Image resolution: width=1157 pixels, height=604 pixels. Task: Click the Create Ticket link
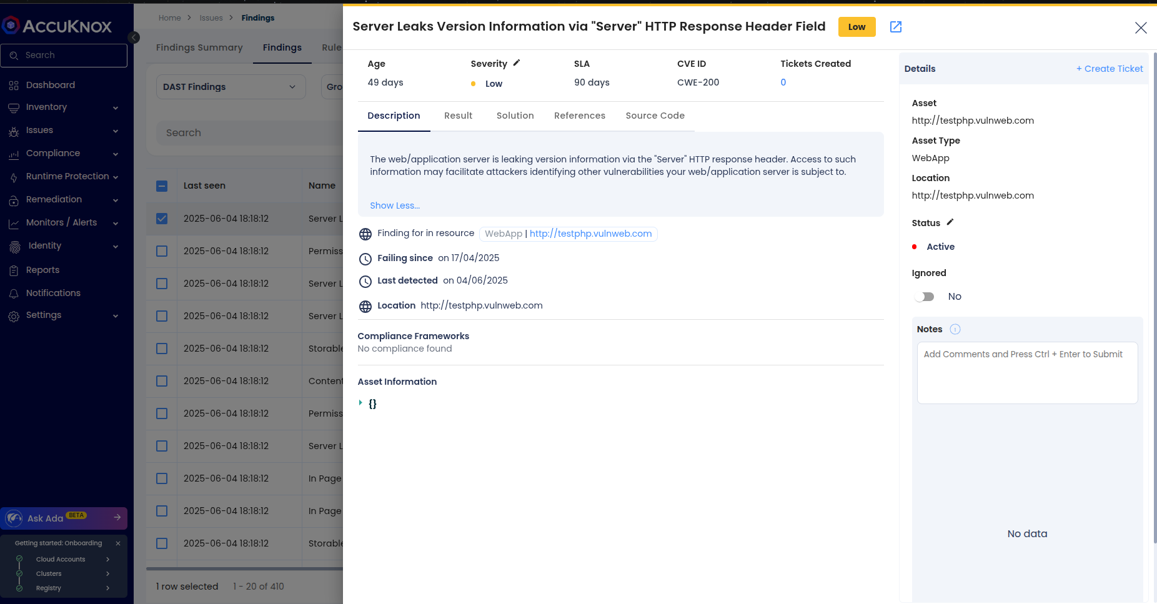pyautogui.click(x=1109, y=69)
